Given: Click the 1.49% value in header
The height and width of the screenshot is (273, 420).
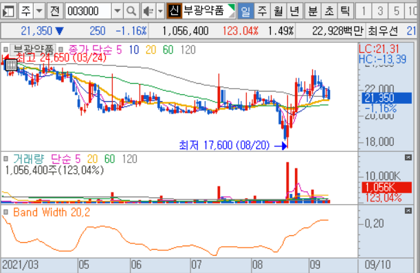Looking at the screenshot, I should [280, 31].
